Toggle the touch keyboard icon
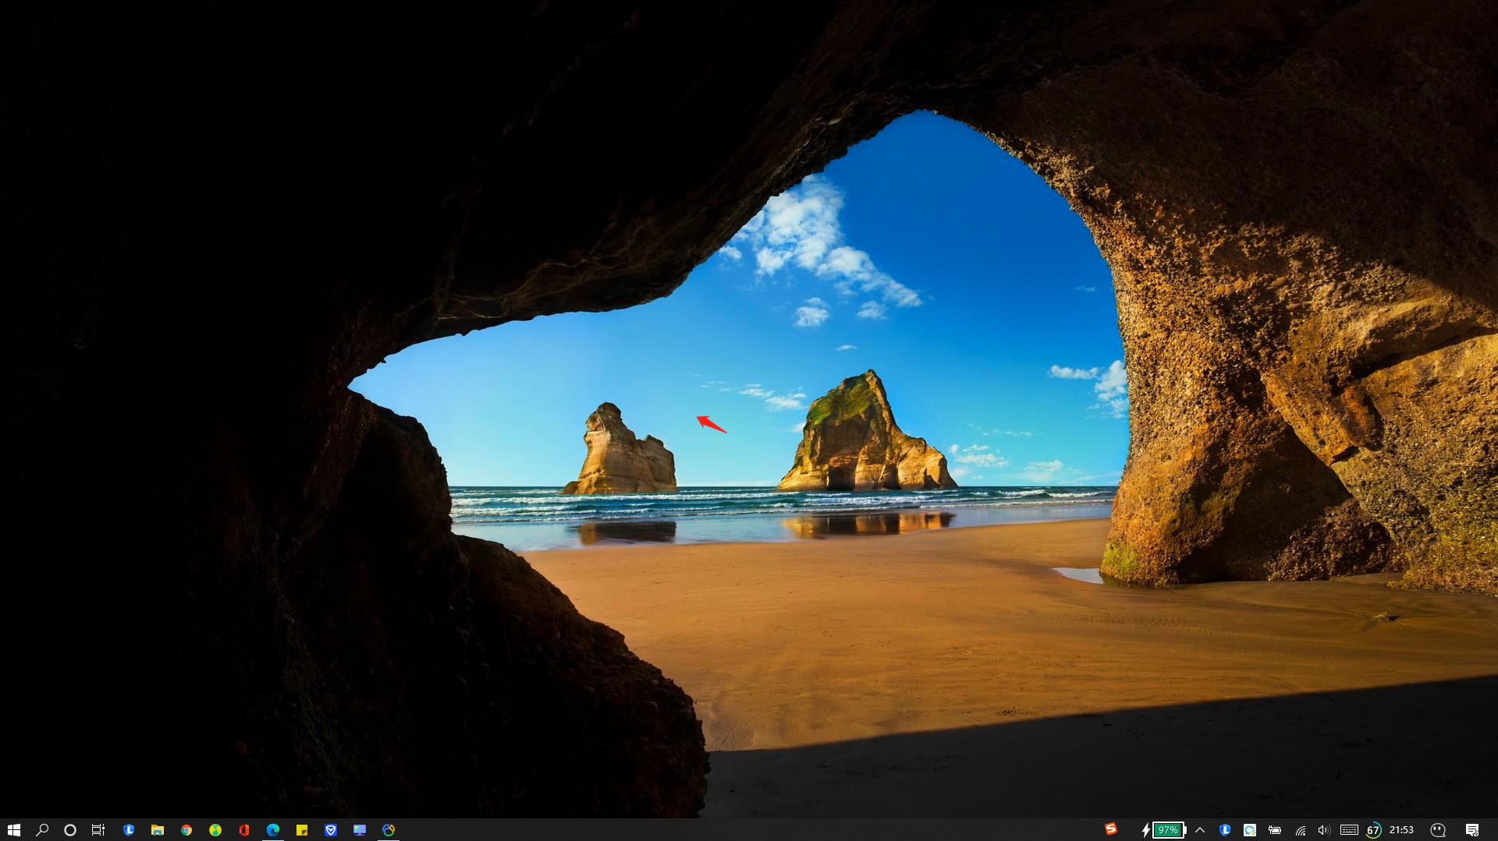 click(1349, 830)
